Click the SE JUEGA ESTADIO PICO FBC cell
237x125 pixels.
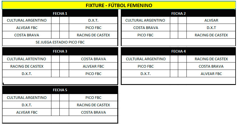tap(60, 42)
